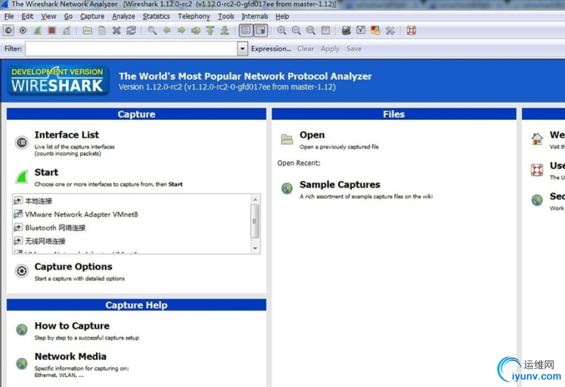Open the Go menu

[68, 16]
